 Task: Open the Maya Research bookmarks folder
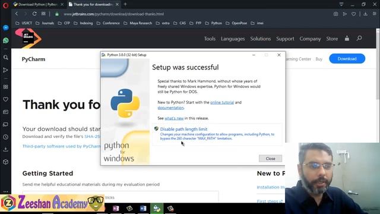138,23
